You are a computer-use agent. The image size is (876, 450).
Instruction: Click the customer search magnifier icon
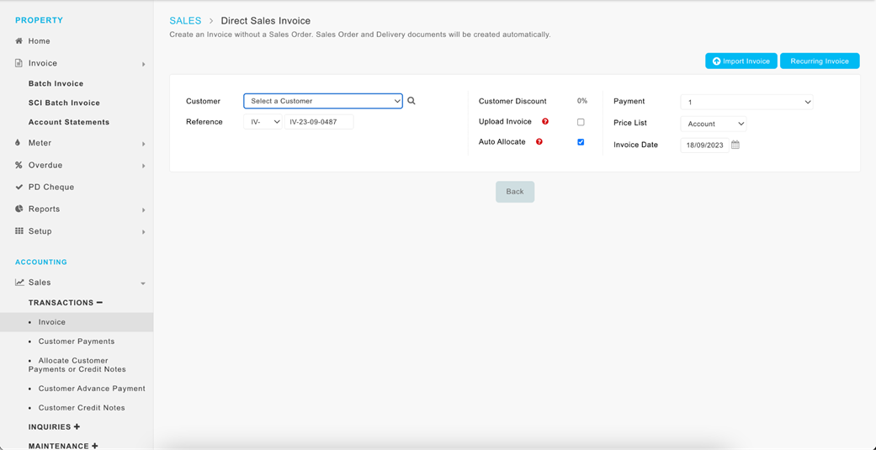pos(411,101)
